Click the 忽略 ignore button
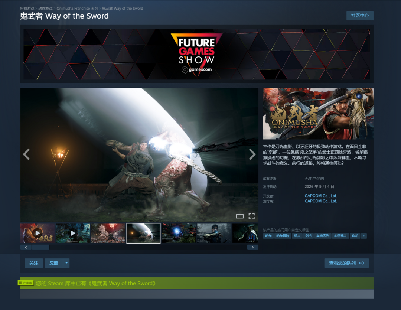The width and height of the screenshot is (401, 310). coord(54,263)
